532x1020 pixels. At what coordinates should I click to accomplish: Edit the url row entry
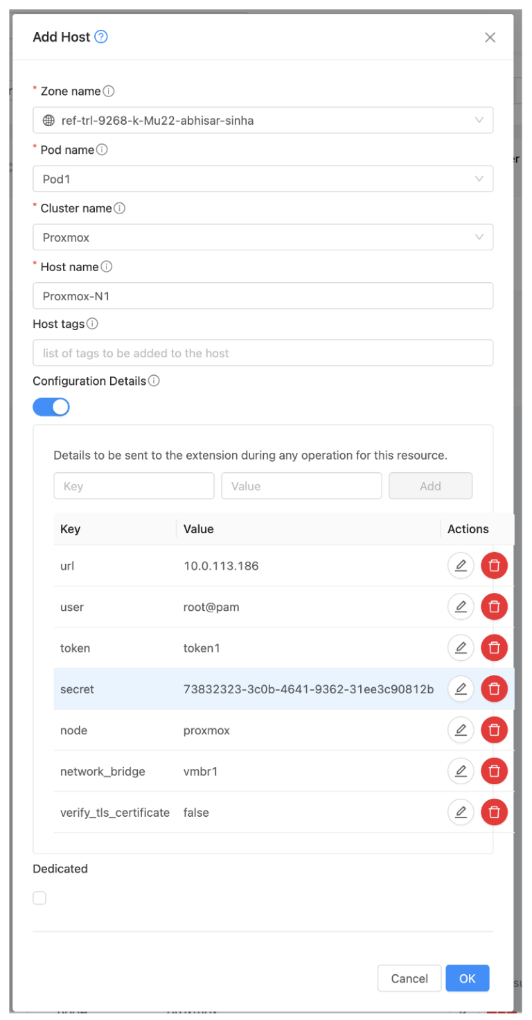(x=461, y=566)
